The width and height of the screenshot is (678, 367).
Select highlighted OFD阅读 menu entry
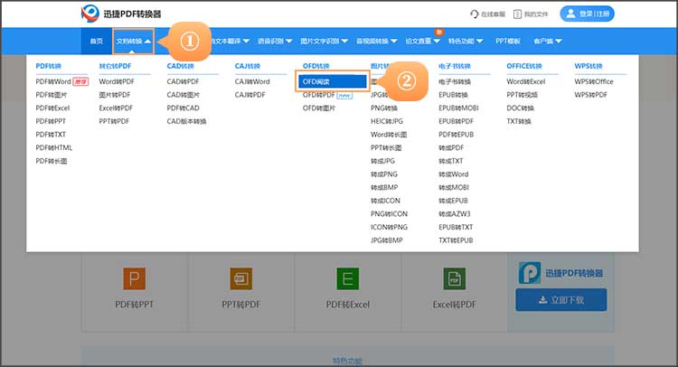(x=332, y=81)
